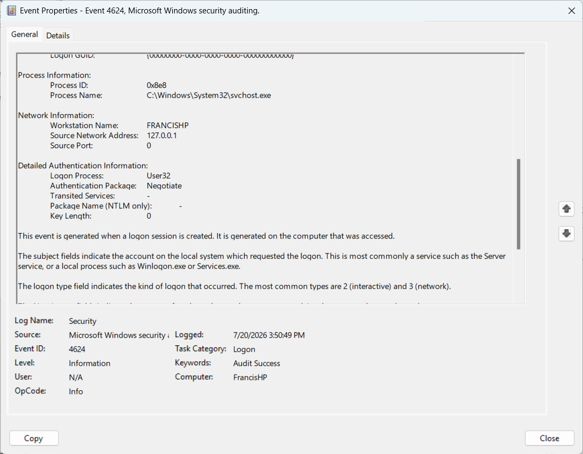Show the next event with down arrow
The height and width of the screenshot is (454, 583).
[566, 234]
